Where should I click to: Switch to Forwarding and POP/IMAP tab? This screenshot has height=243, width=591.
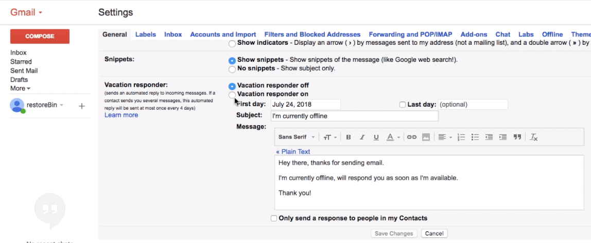[410, 34]
